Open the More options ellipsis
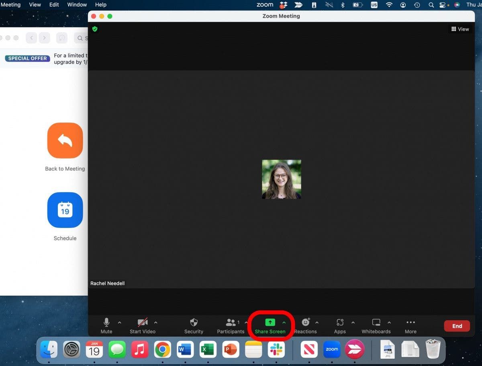Image resolution: width=482 pixels, height=366 pixels. click(411, 326)
